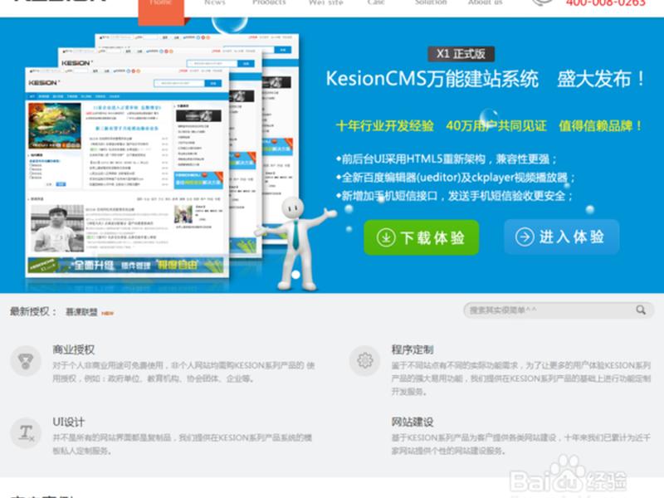Open the 商业授权 heading link

pyautogui.click(x=73, y=349)
